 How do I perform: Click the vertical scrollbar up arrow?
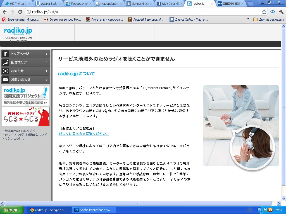(284, 26)
